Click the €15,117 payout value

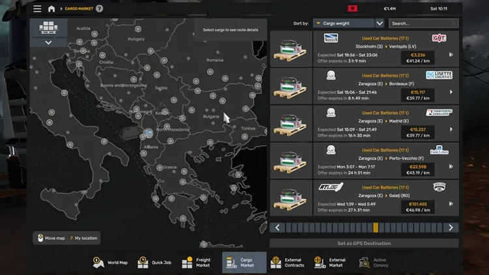(x=418, y=93)
